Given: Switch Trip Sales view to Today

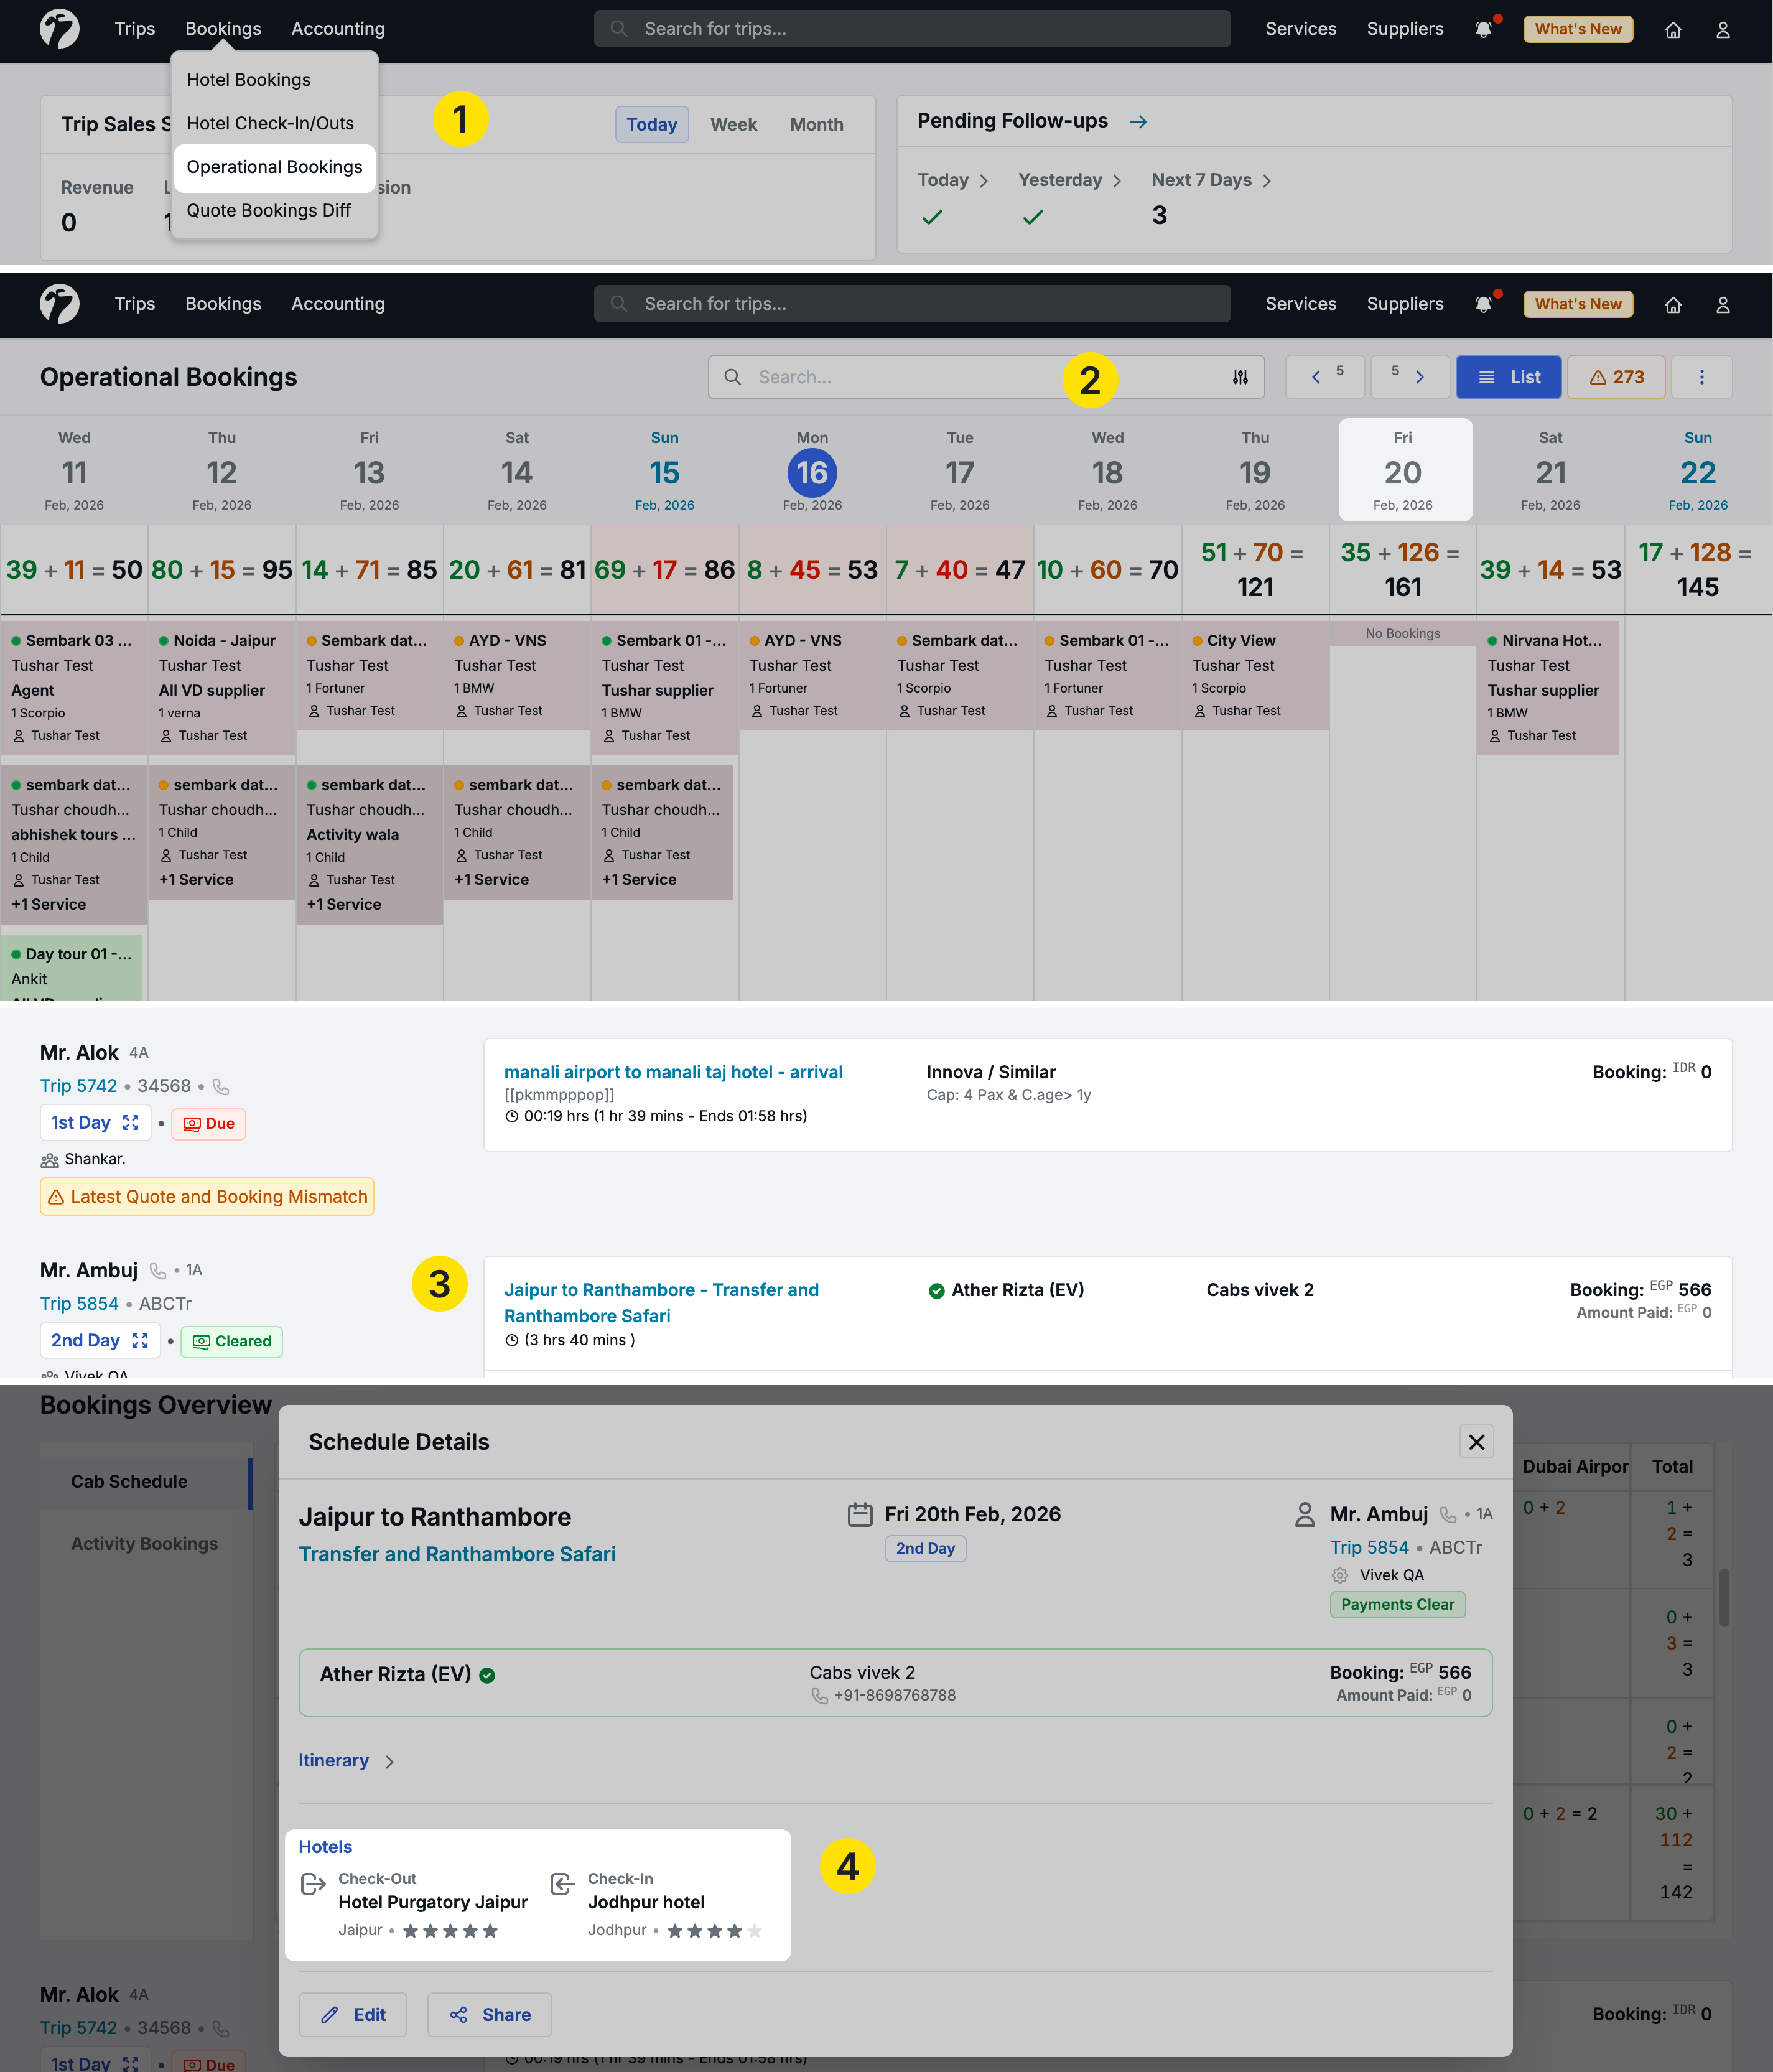Looking at the screenshot, I should pos(651,124).
